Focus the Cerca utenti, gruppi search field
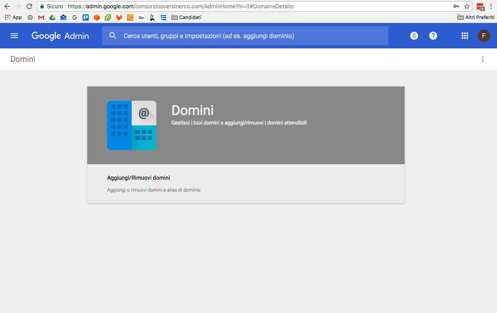 (245, 36)
